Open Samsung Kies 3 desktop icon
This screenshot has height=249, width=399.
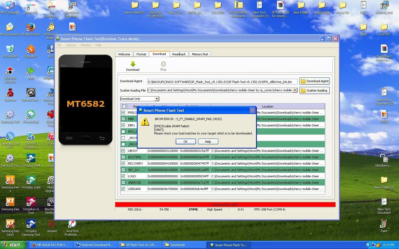(10, 184)
